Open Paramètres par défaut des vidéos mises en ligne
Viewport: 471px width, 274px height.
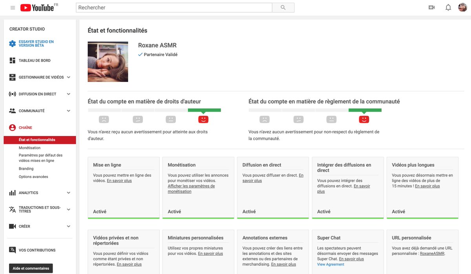point(40,158)
